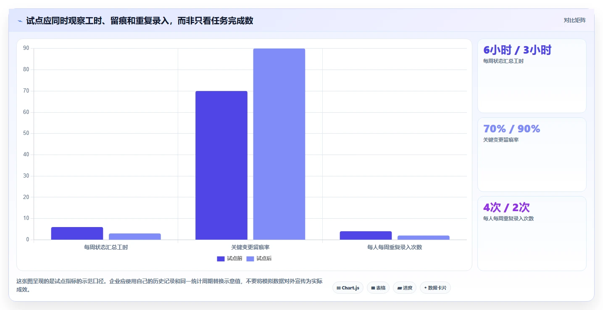Viewport: 603px width, 310px height.
Task: Click the y-axis value 90
Action: 26,48
